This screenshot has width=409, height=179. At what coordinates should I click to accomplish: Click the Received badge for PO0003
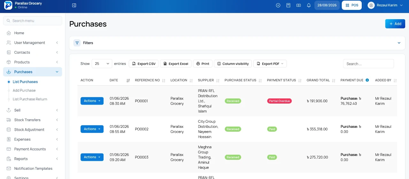(x=233, y=157)
